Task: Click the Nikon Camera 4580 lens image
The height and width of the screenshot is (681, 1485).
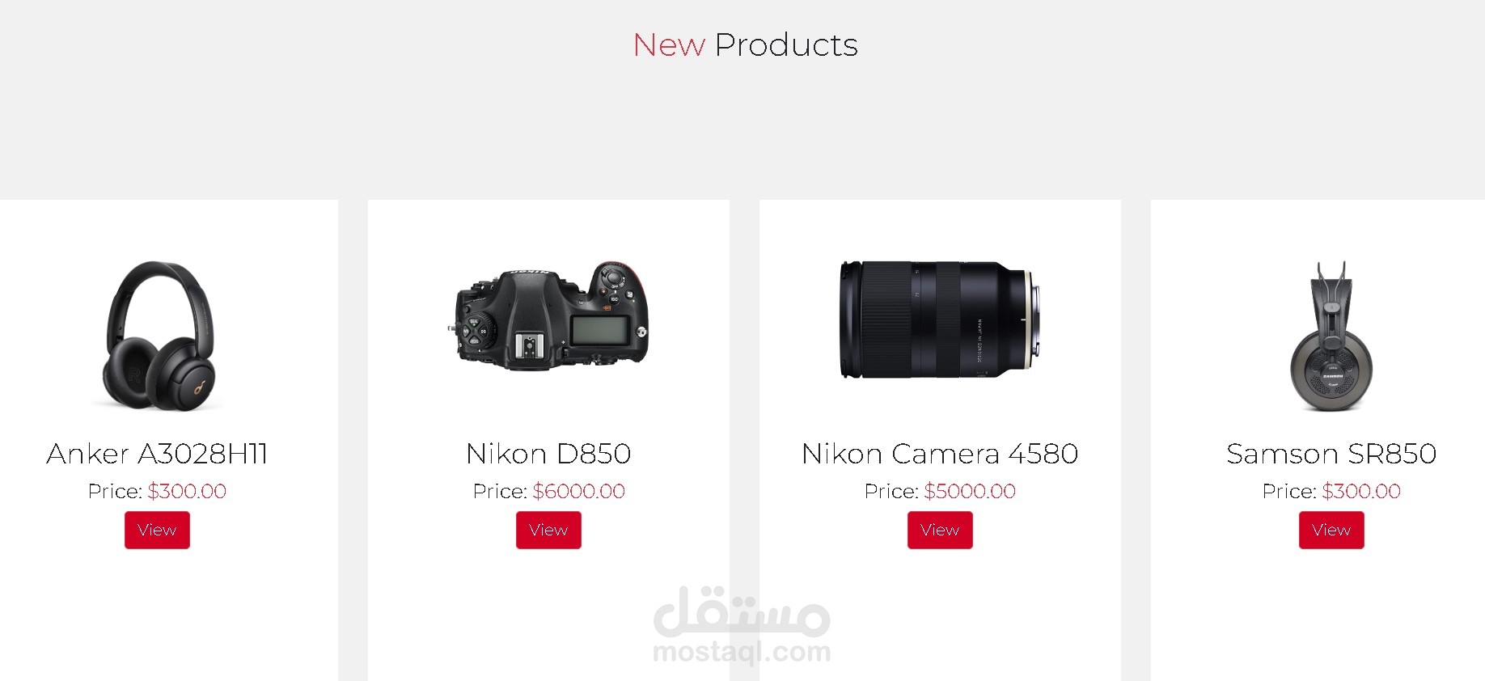Action: [x=940, y=319]
